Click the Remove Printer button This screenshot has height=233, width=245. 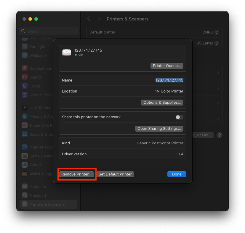click(x=76, y=174)
